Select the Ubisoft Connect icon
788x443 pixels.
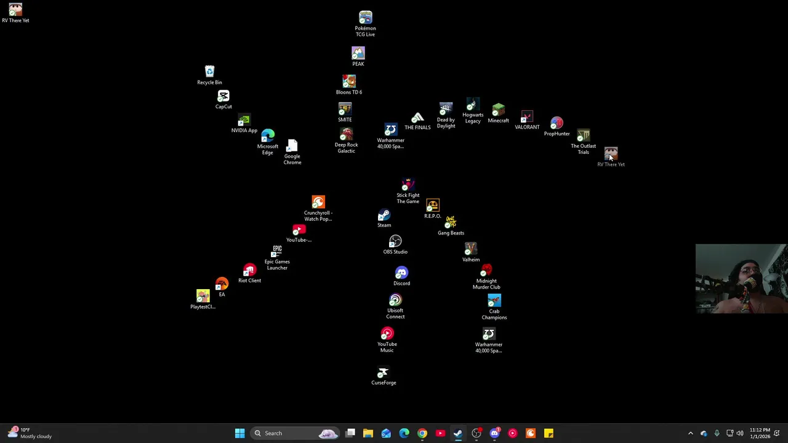(x=395, y=306)
